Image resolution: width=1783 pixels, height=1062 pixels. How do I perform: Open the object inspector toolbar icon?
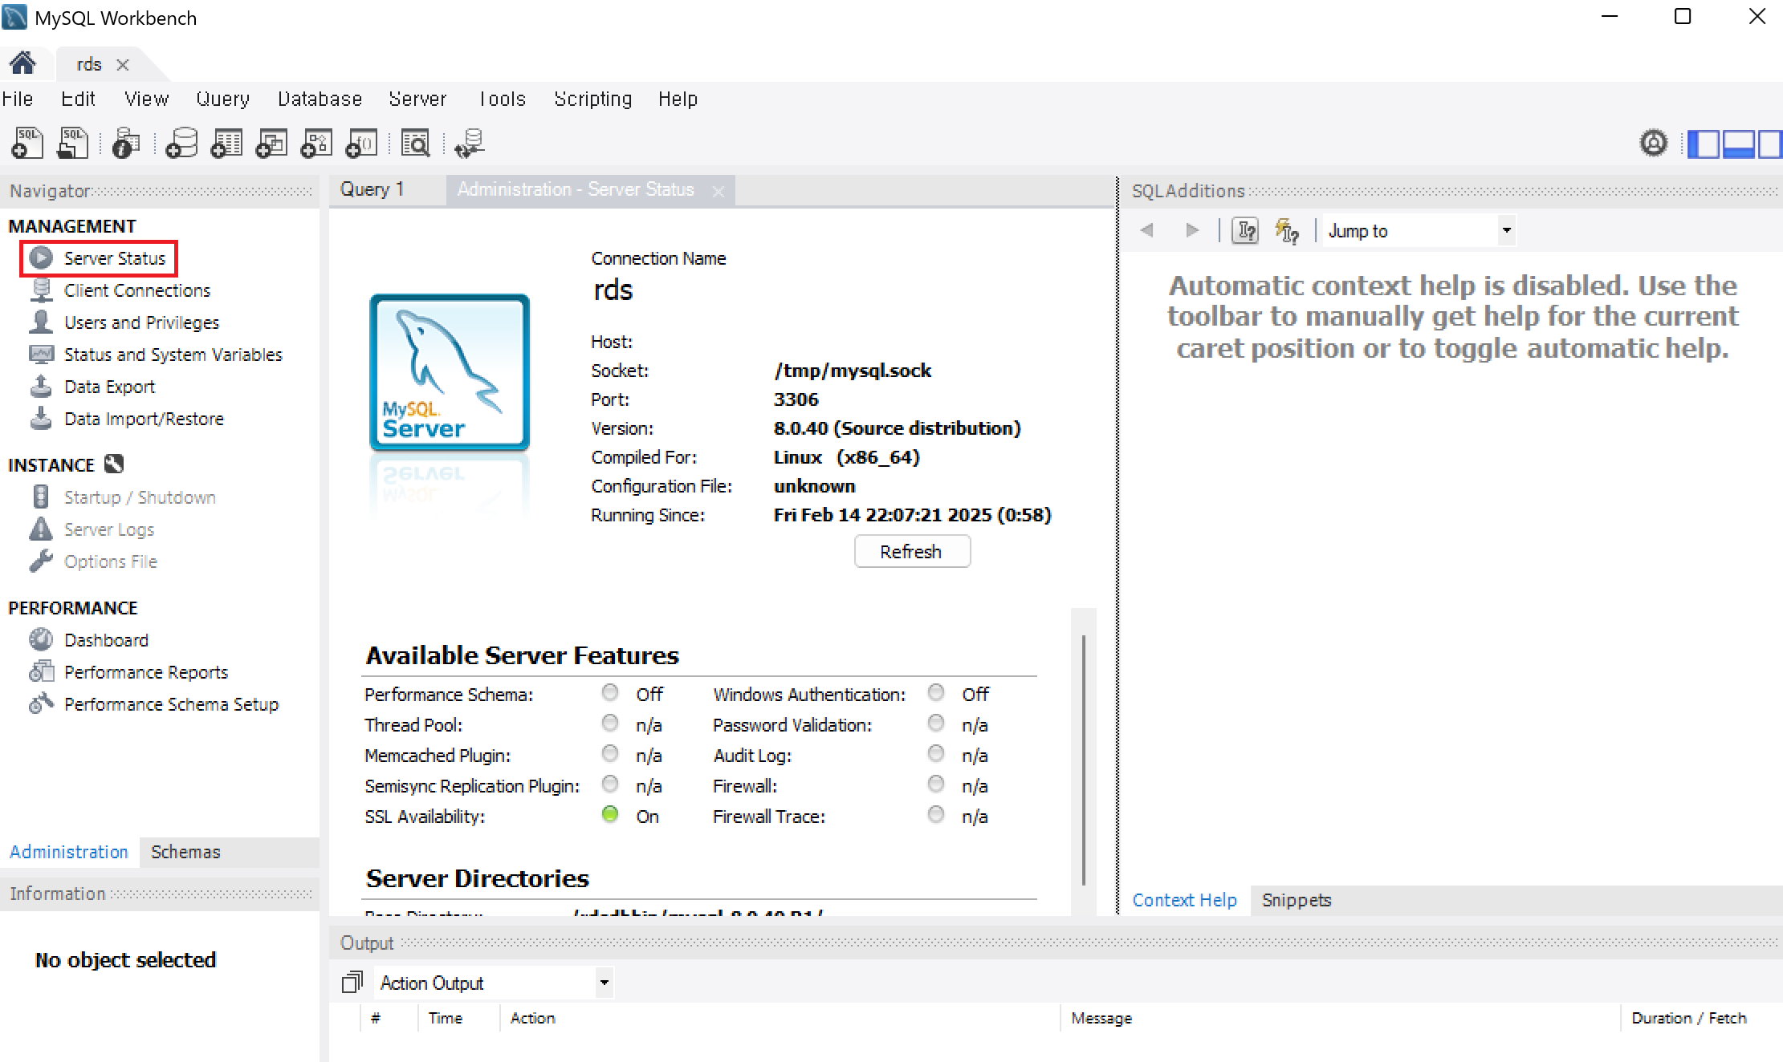(x=125, y=144)
